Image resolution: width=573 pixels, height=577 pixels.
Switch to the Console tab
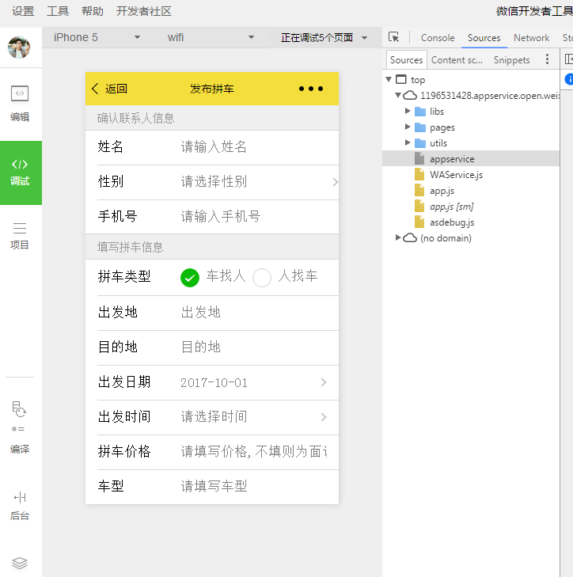tap(438, 37)
